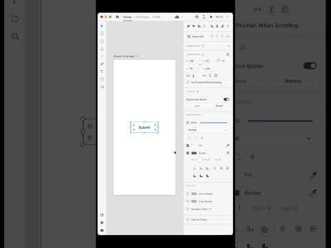Click the Fill eyedropper in background window
Image resolution: width=331 pixels, height=248 pixels.
[314, 174]
